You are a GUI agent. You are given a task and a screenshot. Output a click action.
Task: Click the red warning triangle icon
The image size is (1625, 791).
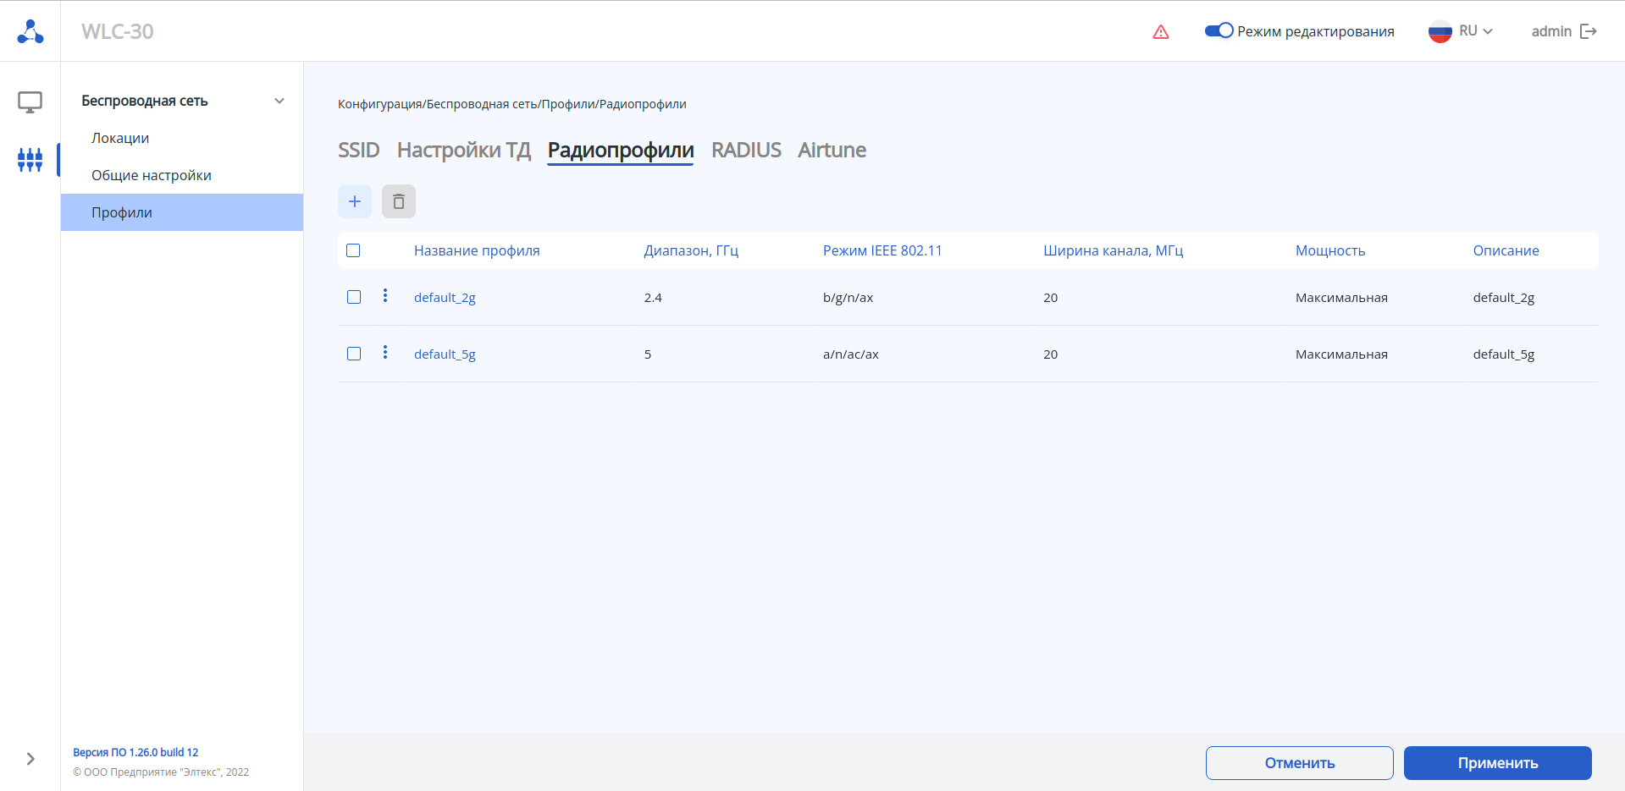coord(1161,32)
